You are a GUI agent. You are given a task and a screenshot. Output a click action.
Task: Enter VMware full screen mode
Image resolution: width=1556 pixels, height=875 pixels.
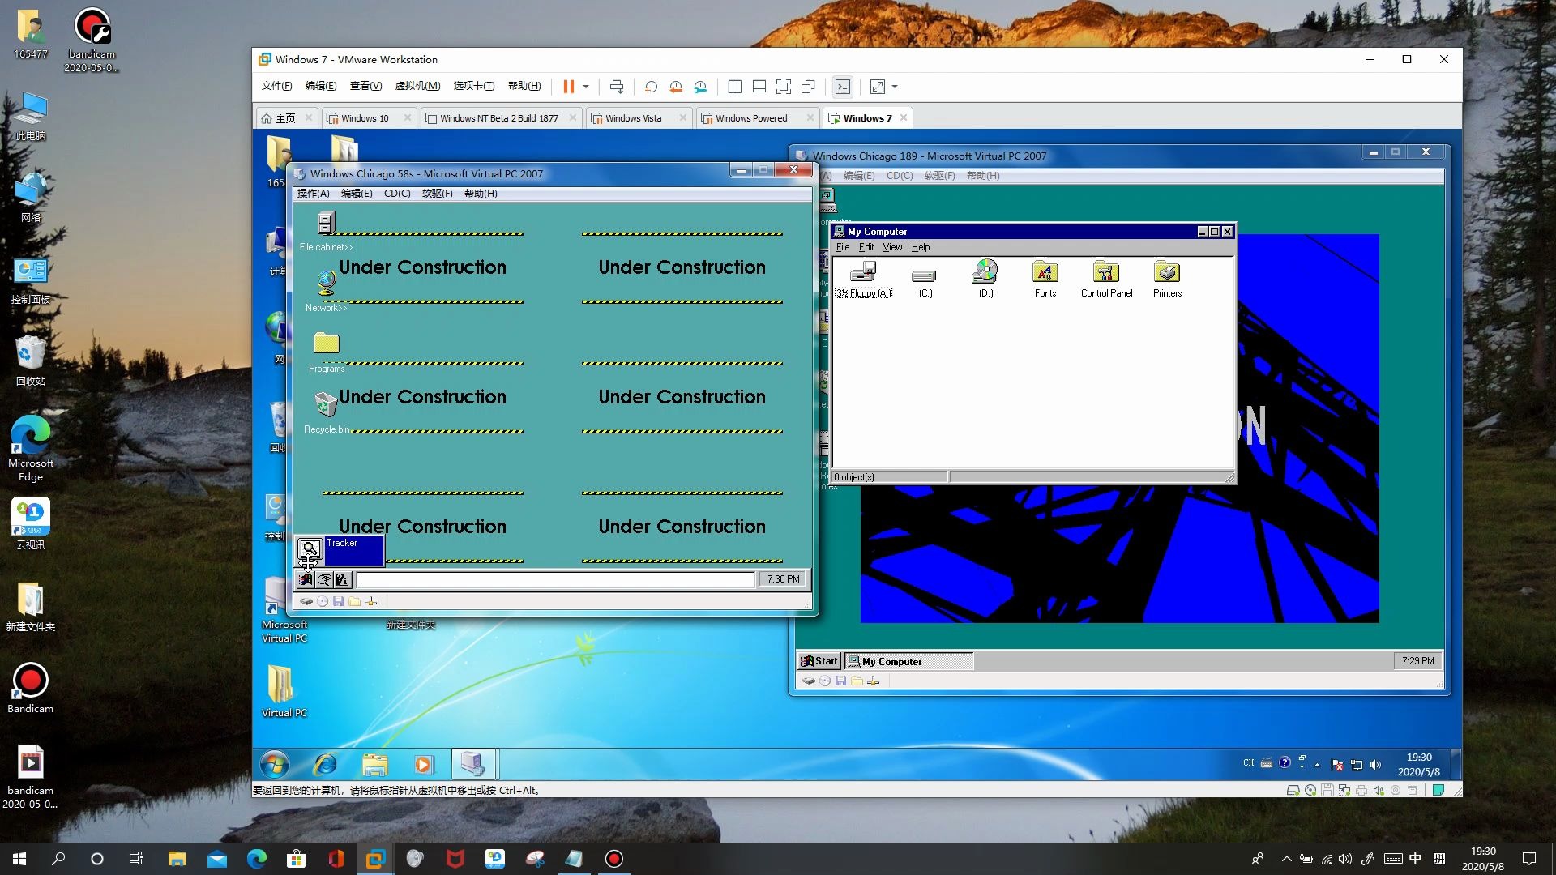pyautogui.click(x=784, y=87)
